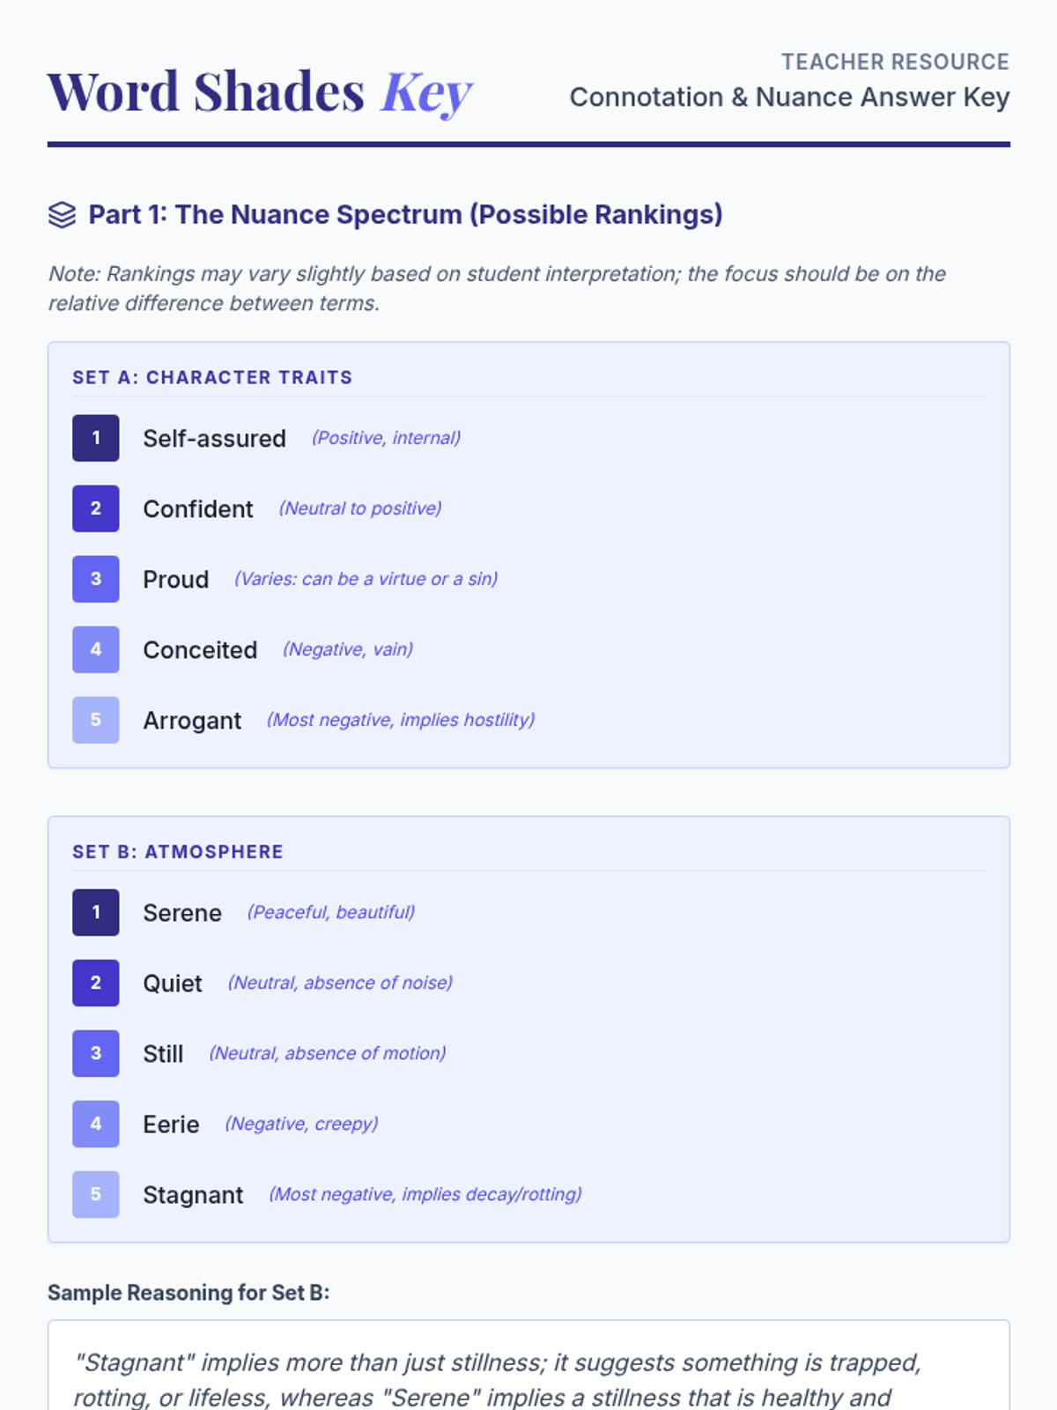This screenshot has height=1410, width=1057.
Task: Select the word Stagnant in Set B
Action: click(193, 1195)
